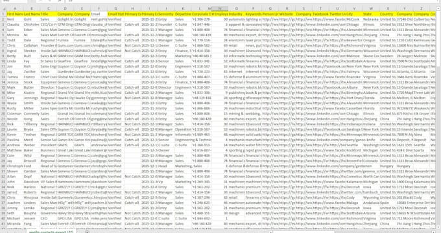
Task: Click first name cell 'Christoph'
Action: tap(15, 166)
